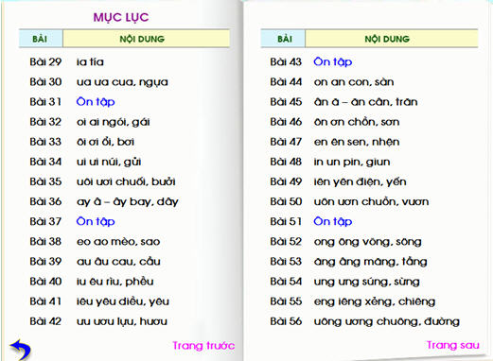Select lesson 'en ên sen, nhện'

point(357,142)
